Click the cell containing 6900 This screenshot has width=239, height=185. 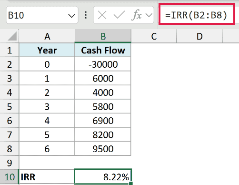103,121
